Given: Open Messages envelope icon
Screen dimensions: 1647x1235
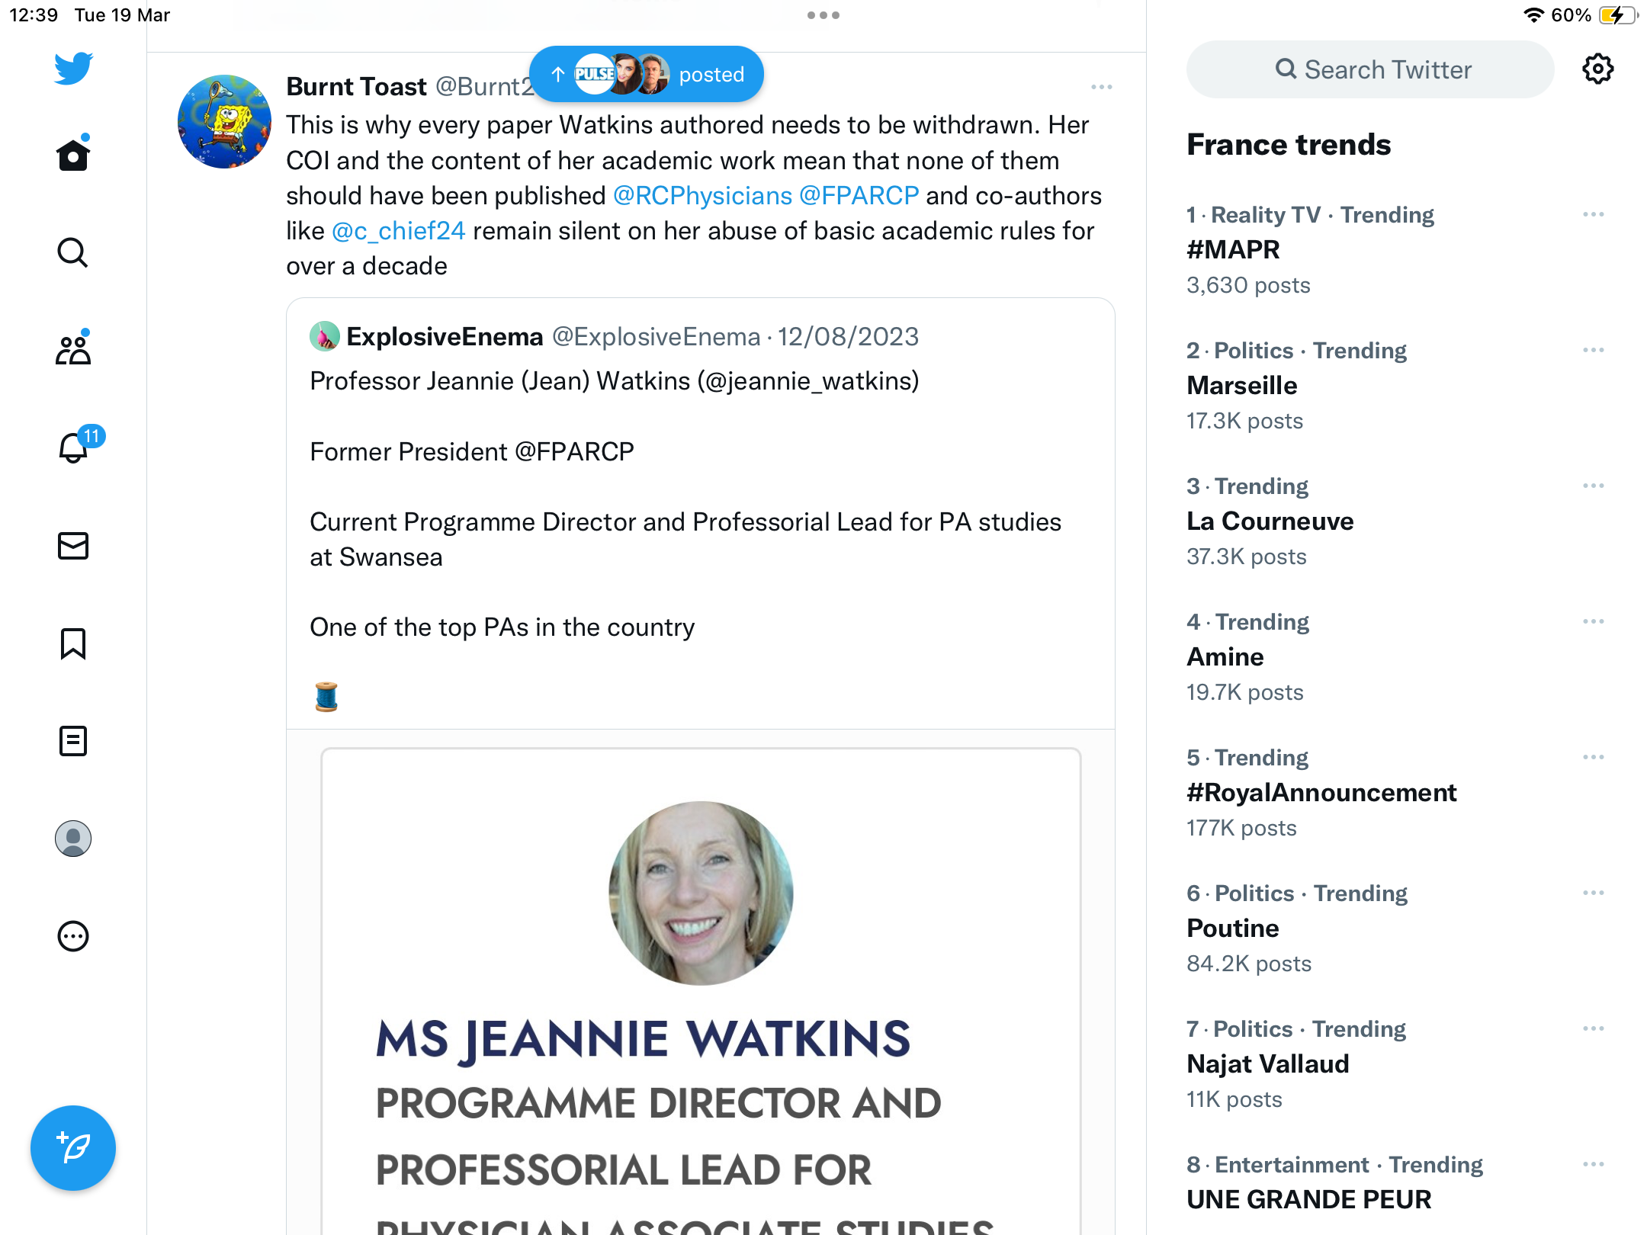Looking at the screenshot, I should coord(73,545).
